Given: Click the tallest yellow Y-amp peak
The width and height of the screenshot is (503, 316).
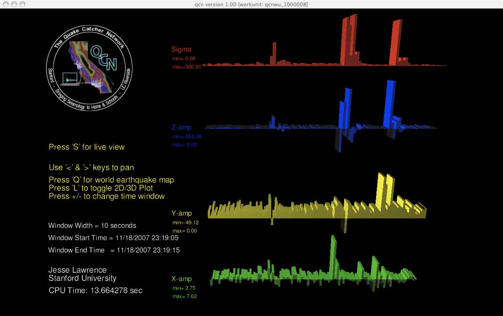Looking at the screenshot, I should [x=380, y=189].
